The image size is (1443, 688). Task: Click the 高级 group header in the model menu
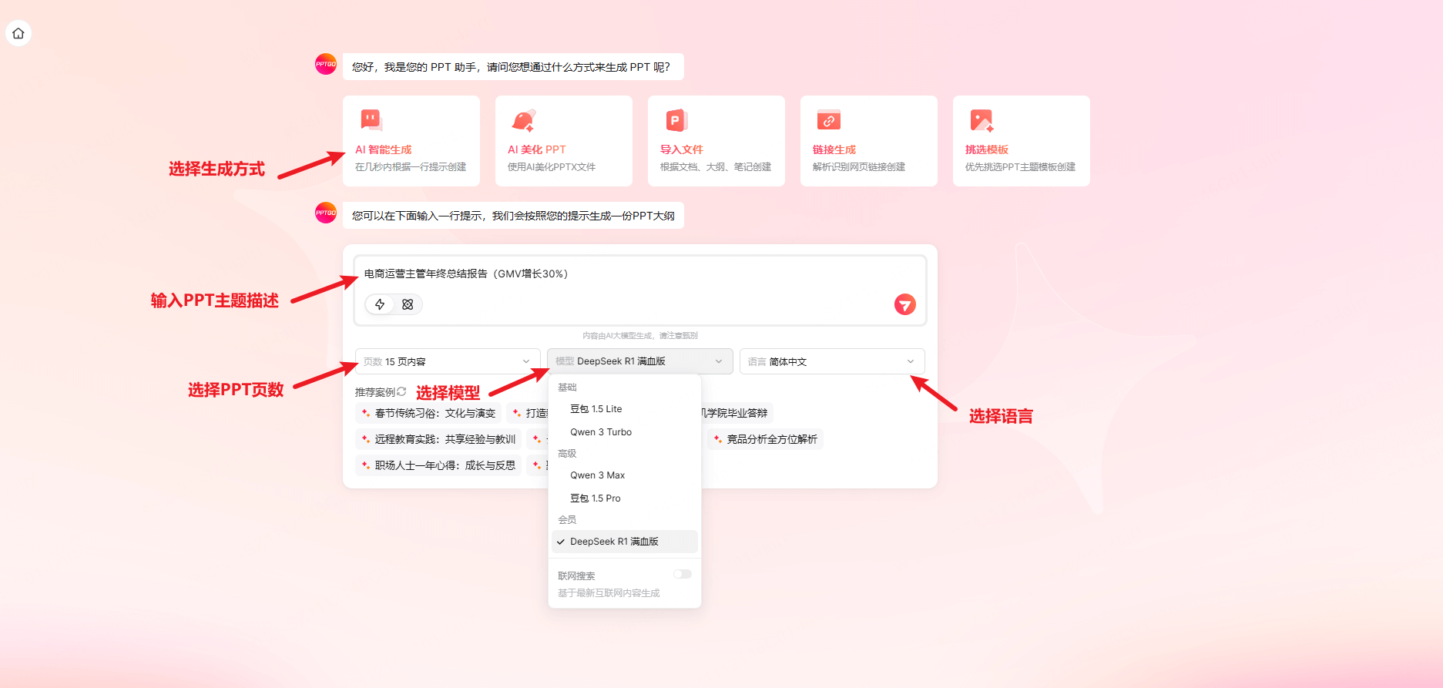567,454
